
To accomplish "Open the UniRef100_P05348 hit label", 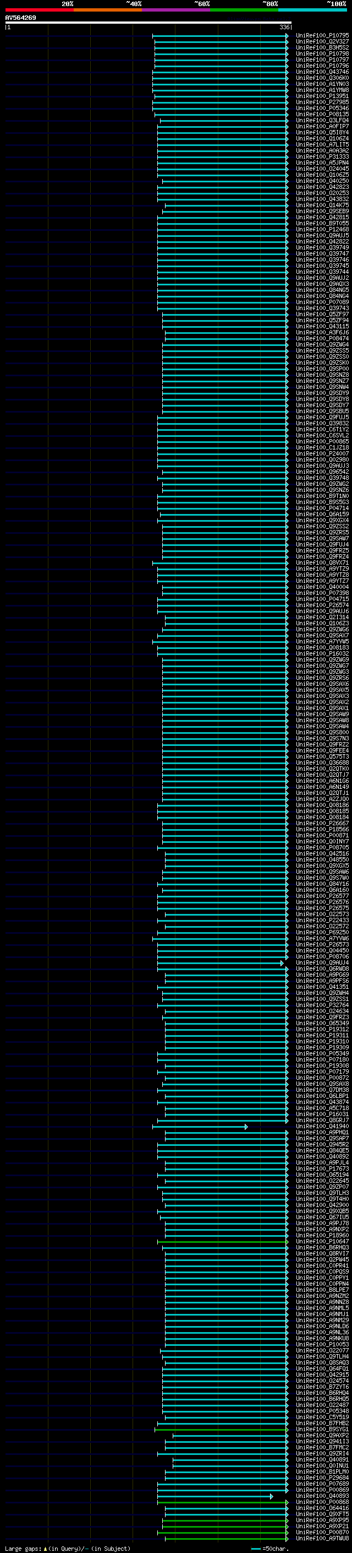I will (322, 1411).
